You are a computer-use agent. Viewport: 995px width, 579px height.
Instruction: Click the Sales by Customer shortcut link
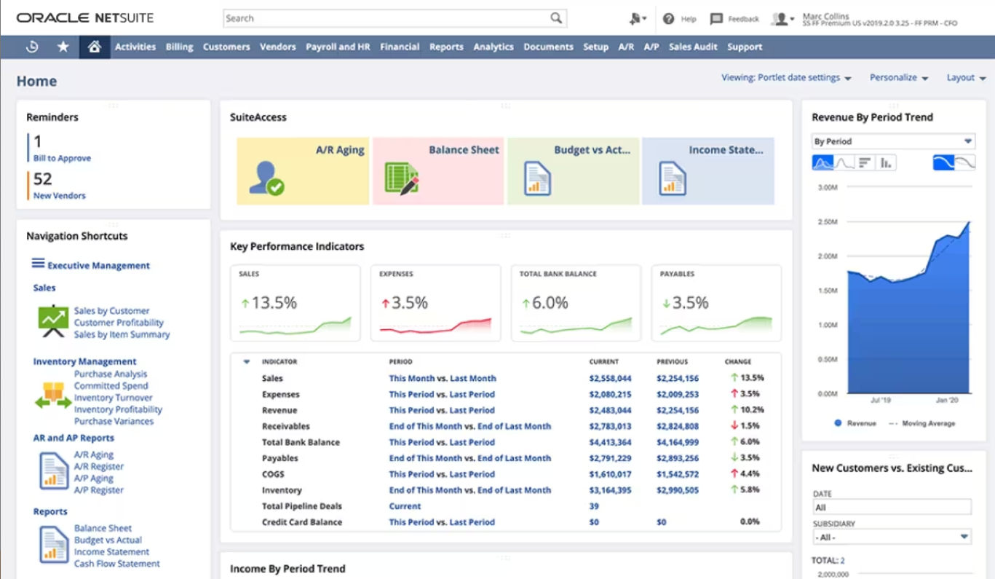tap(111, 310)
